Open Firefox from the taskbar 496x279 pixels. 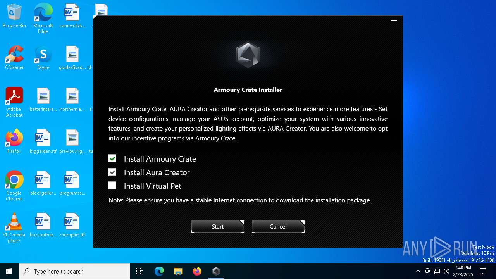197,271
